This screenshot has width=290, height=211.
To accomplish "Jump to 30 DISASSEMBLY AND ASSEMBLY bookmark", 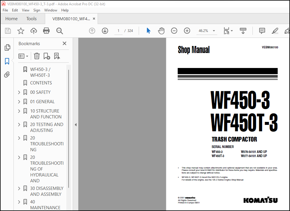I will 47,191.
